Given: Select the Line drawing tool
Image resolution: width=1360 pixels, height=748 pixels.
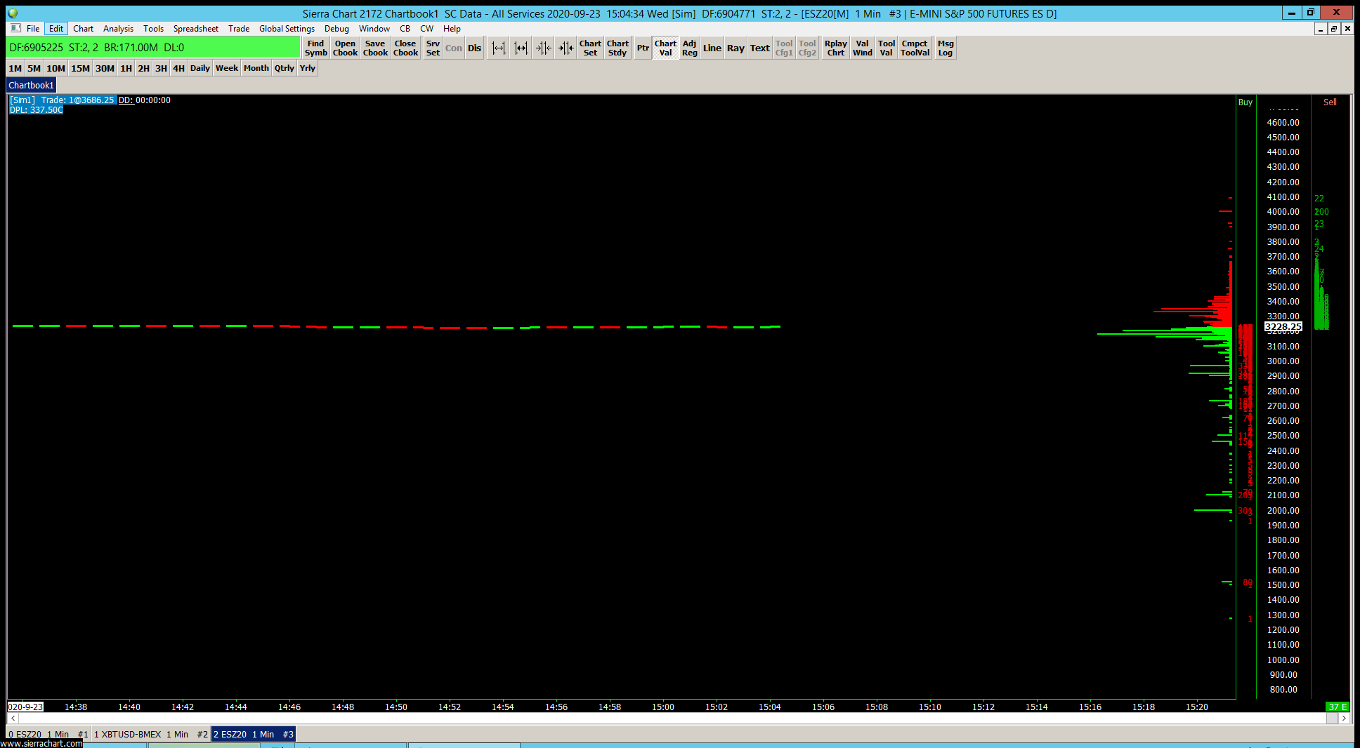Looking at the screenshot, I should pos(712,48).
